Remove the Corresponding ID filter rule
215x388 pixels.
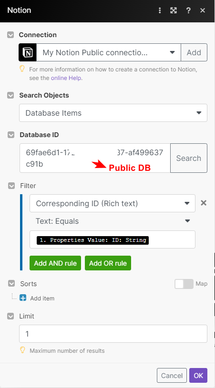click(x=204, y=203)
